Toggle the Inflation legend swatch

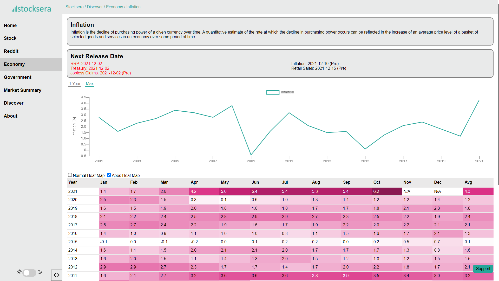[273, 92]
